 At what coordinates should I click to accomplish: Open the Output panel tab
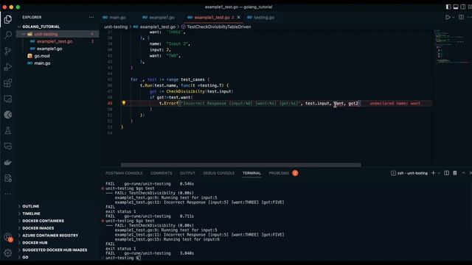(187, 173)
